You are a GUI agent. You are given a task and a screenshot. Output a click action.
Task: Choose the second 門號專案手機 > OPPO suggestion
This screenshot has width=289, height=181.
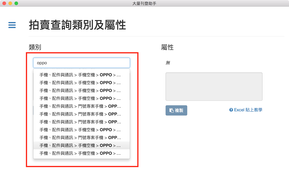tap(80, 114)
